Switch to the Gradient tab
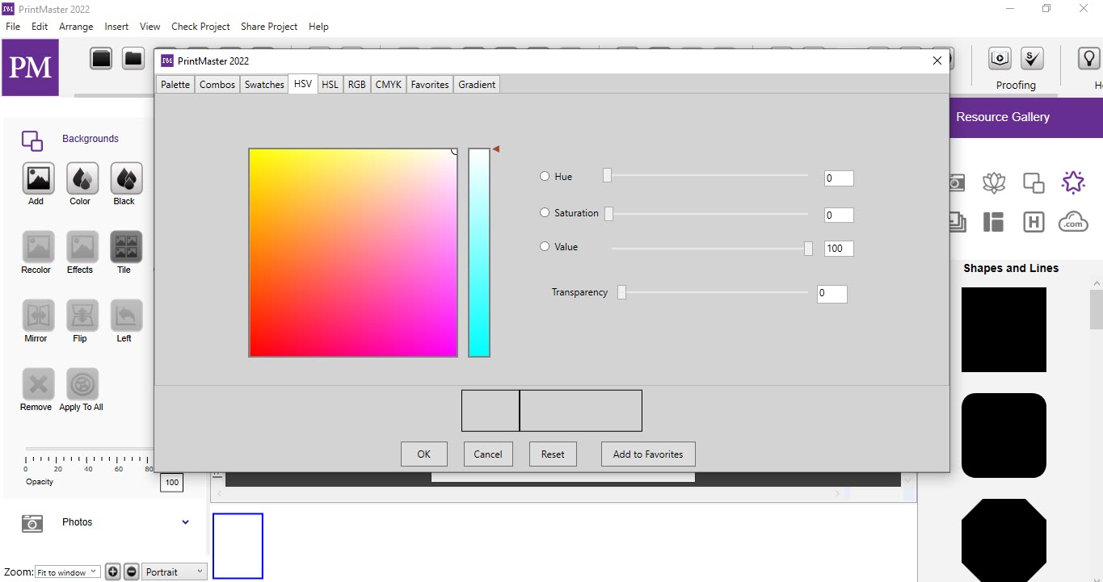The image size is (1103, 582). click(x=477, y=84)
